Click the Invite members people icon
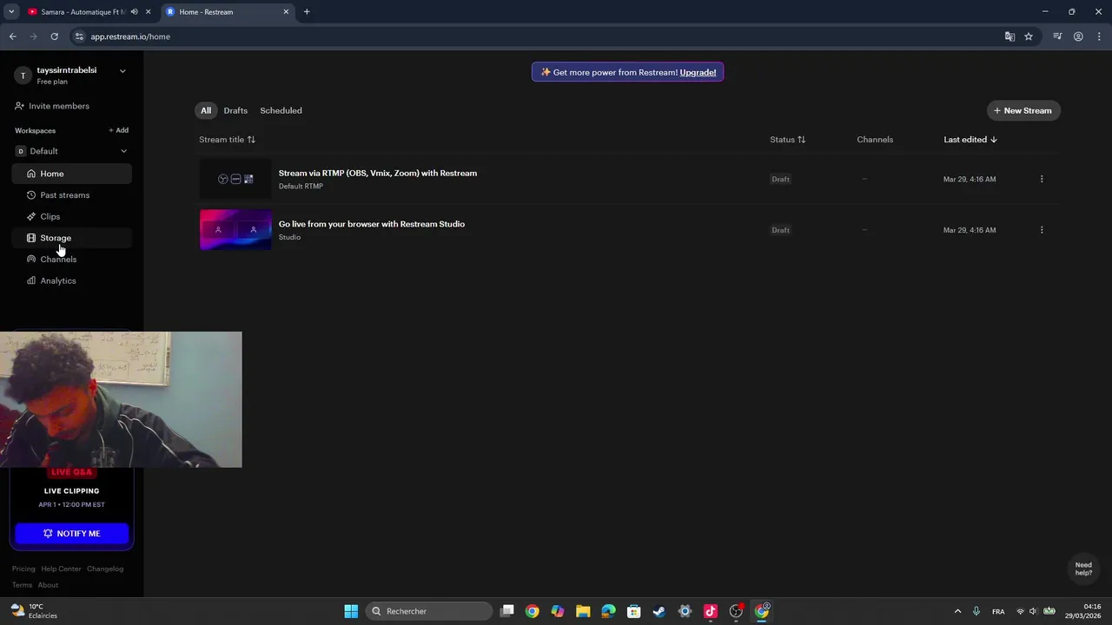Viewport: 1112px width, 625px height. pyautogui.click(x=19, y=106)
